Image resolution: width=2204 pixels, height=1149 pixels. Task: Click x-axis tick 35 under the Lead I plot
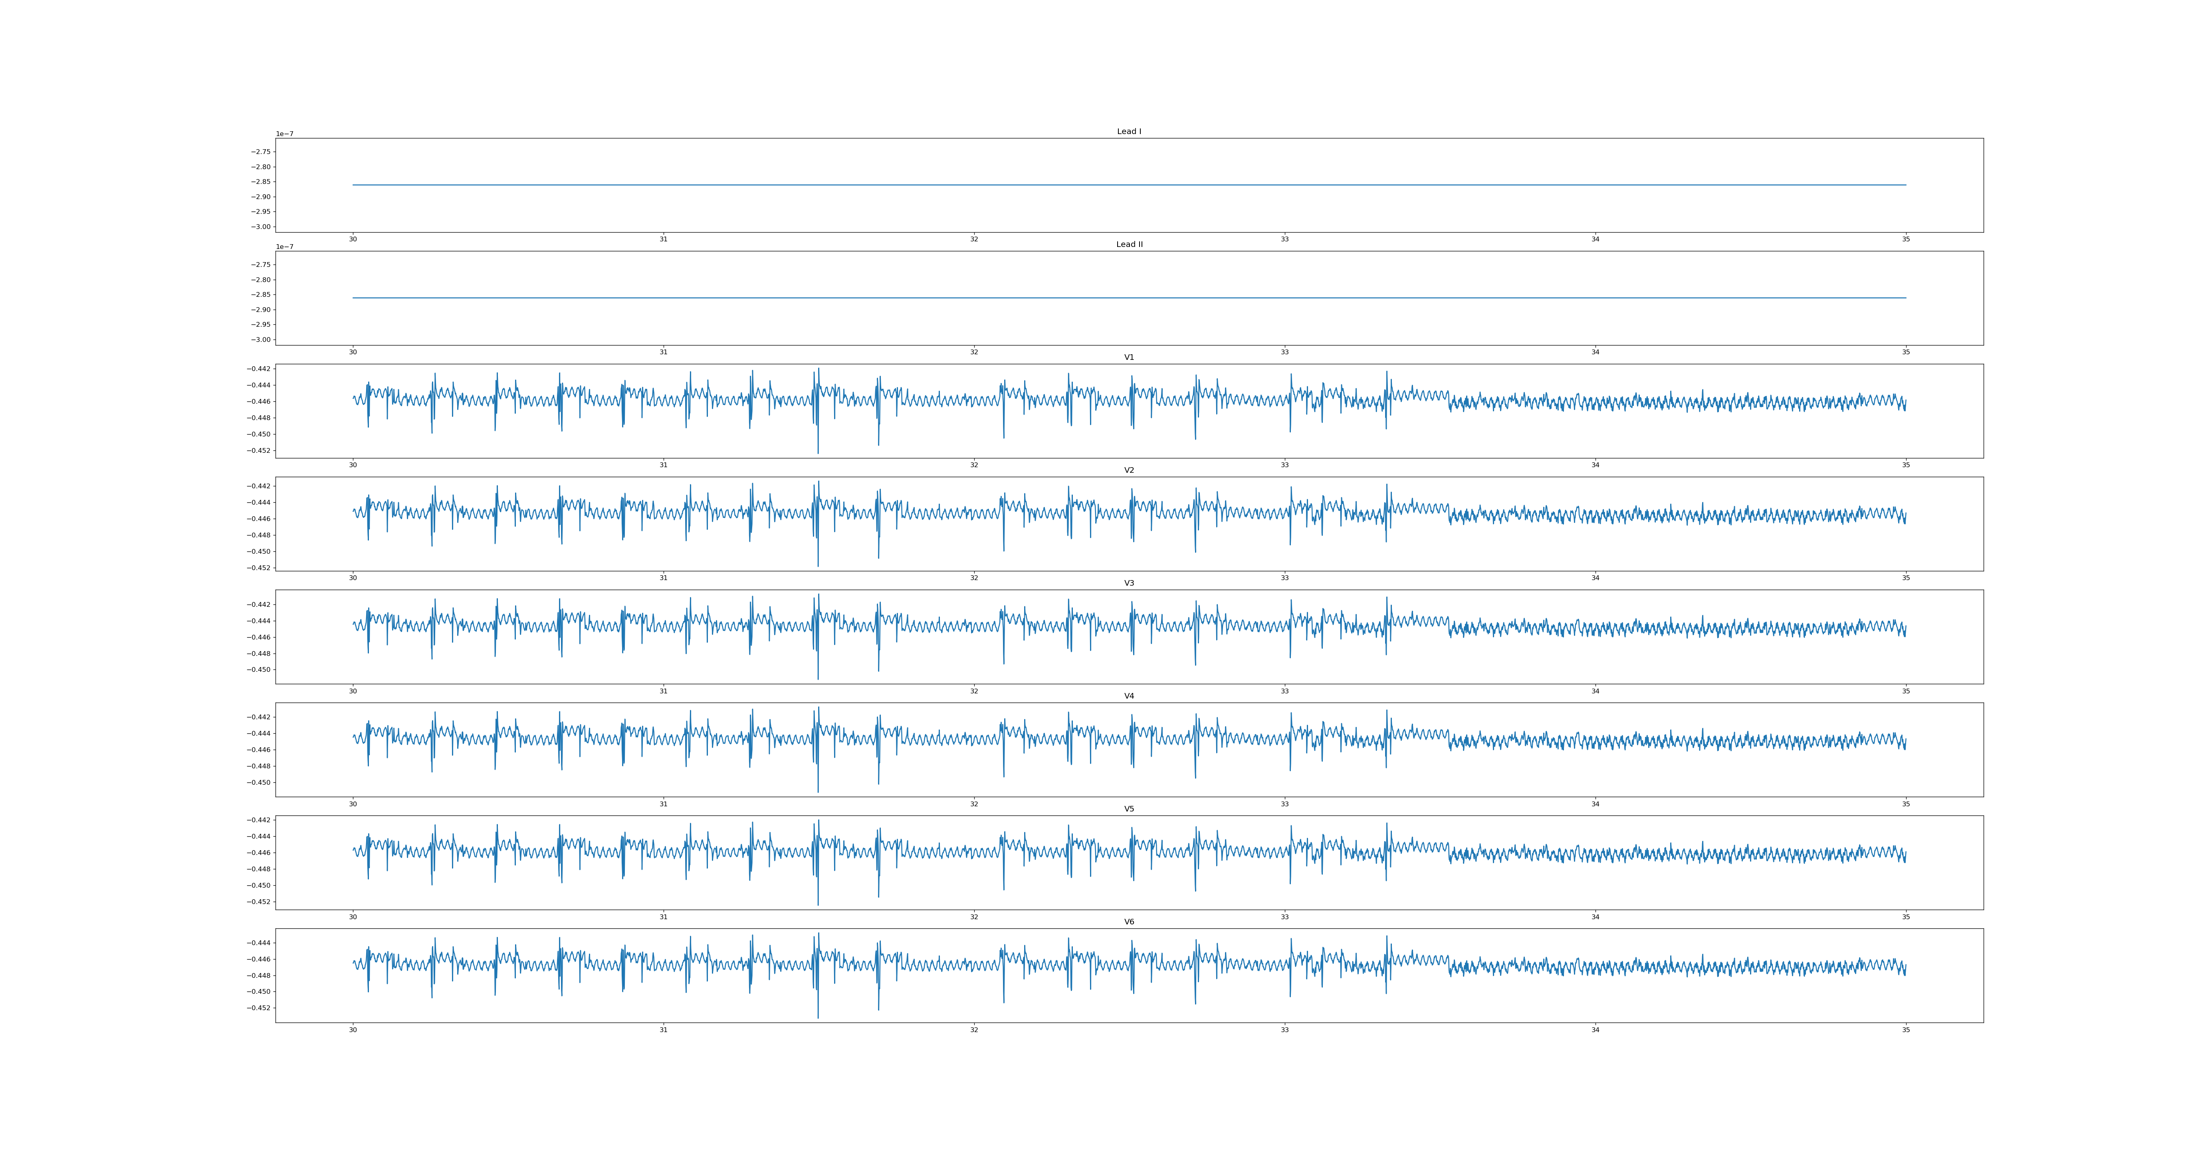click(1905, 239)
